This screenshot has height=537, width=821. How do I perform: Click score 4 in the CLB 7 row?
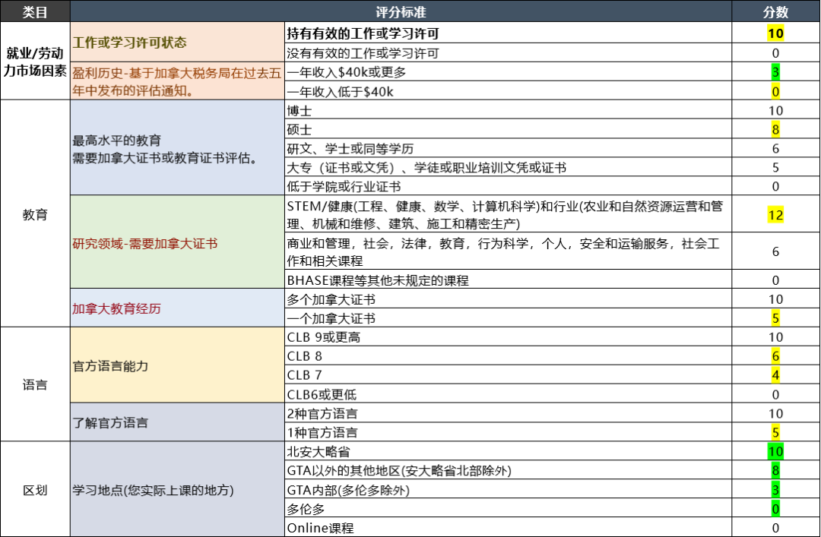pyautogui.click(x=775, y=374)
